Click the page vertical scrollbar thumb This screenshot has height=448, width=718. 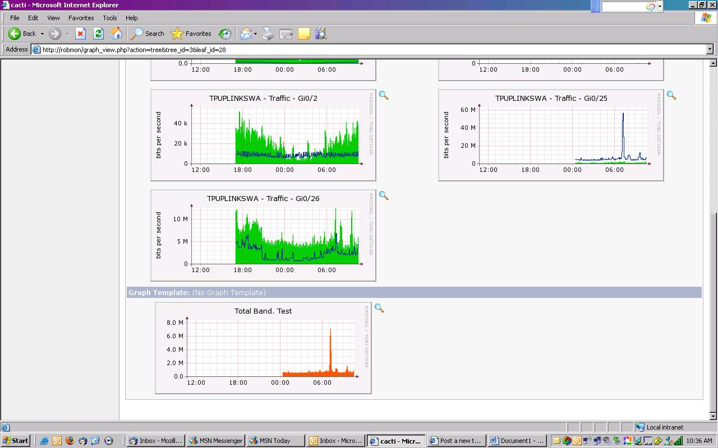(714, 312)
